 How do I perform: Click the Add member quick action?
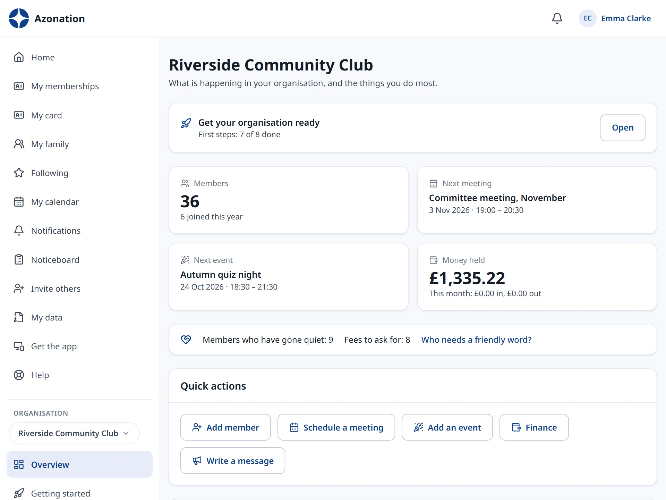click(x=225, y=427)
